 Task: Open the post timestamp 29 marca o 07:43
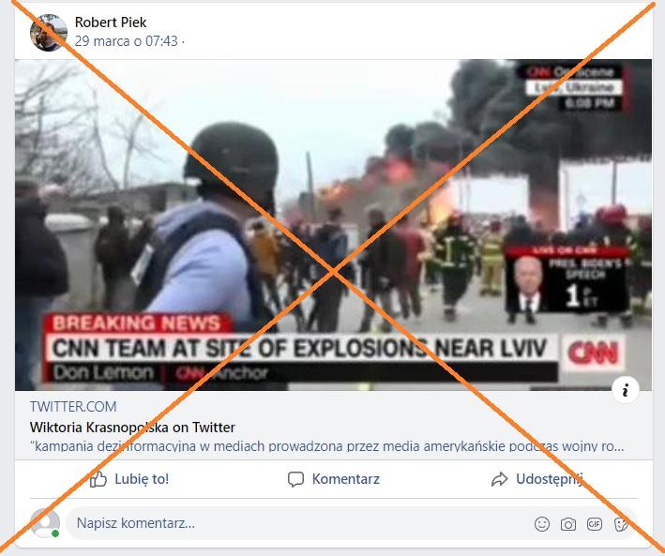pos(127,41)
